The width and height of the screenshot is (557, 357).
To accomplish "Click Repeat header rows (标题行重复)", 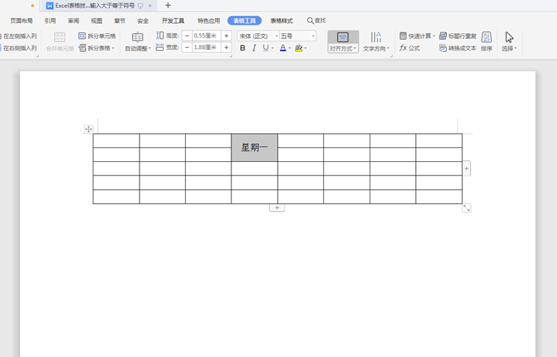I will pyautogui.click(x=457, y=36).
